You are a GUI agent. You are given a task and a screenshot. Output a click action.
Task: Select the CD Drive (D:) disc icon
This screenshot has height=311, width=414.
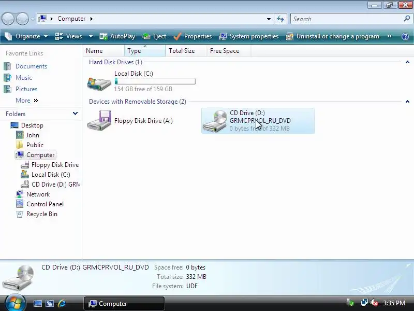[215, 121]
